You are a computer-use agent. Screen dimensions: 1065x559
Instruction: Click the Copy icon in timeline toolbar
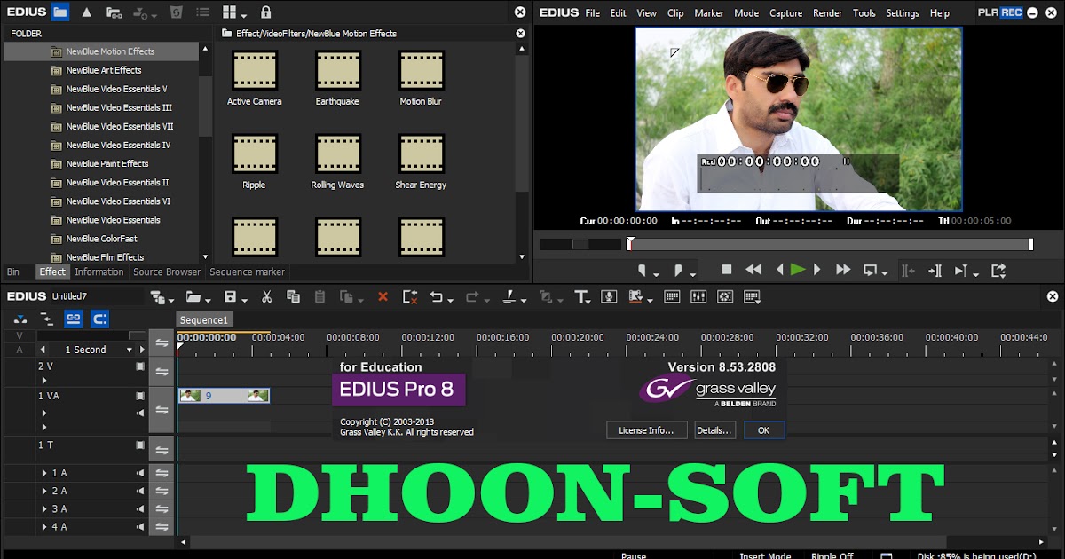(293, 296)
